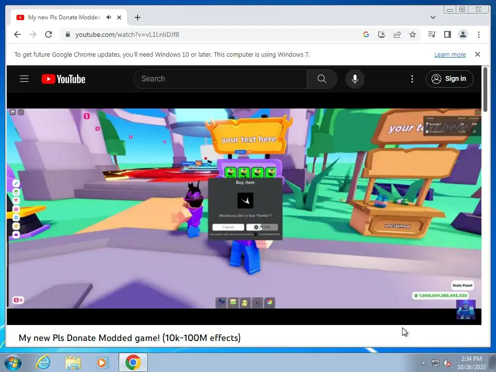Open Chrome profile avatar
Image resolution: width=496 pixels, height=372 pixels.
tap(463, 34)
